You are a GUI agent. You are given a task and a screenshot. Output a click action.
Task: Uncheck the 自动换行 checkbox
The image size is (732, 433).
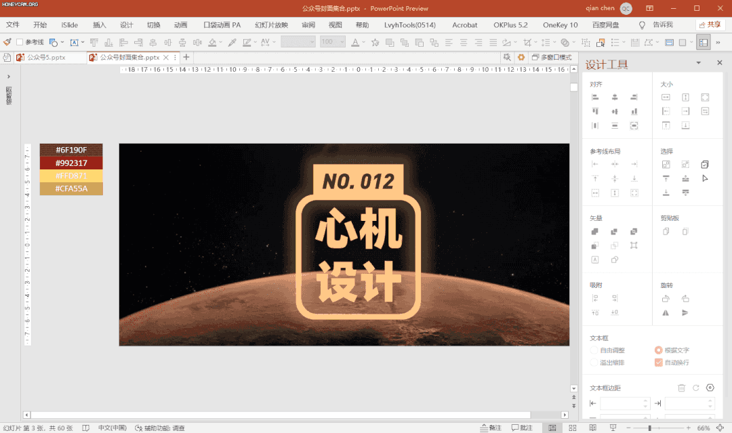(x=658, y=363)
